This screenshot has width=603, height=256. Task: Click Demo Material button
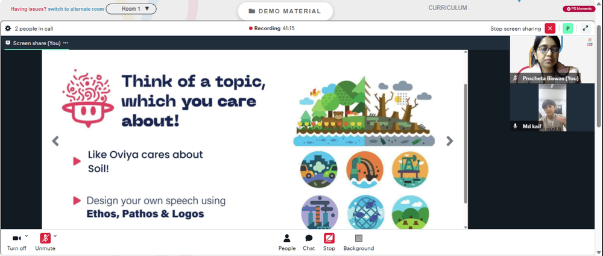[x=285, y=11]
